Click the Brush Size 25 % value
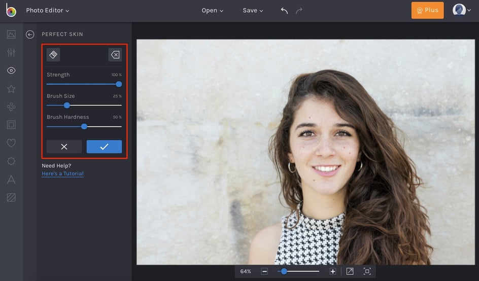Screen dimensions: 479x281 pos(117,96)
